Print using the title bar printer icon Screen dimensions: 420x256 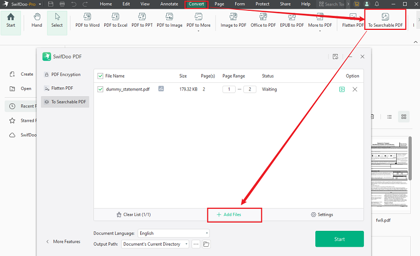(62, 4)
